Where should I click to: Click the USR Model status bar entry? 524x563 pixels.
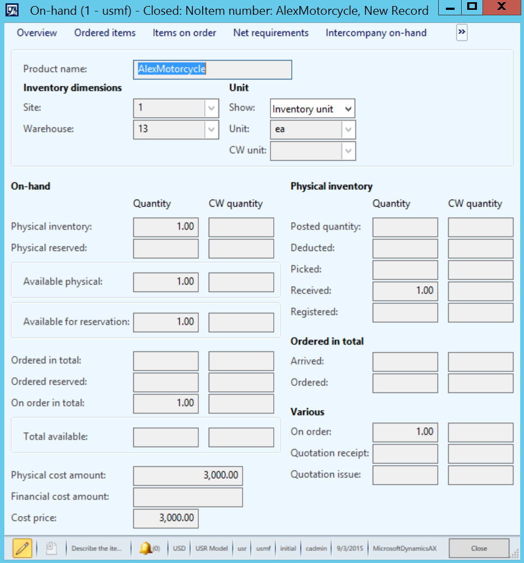pos(211,548)
